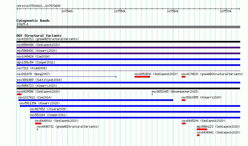Viewport: 248px width, 146px height.
Task: Click the 107570k ruler label
Action: (226, 11)
